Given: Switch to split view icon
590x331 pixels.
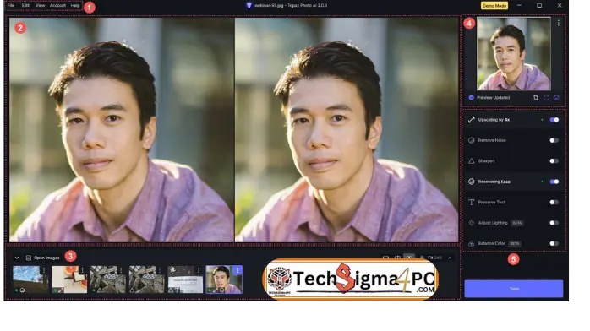Looking at the screenshot, I should click(397, 258).
